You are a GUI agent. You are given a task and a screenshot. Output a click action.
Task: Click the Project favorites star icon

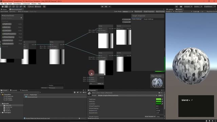click(81, 92)
